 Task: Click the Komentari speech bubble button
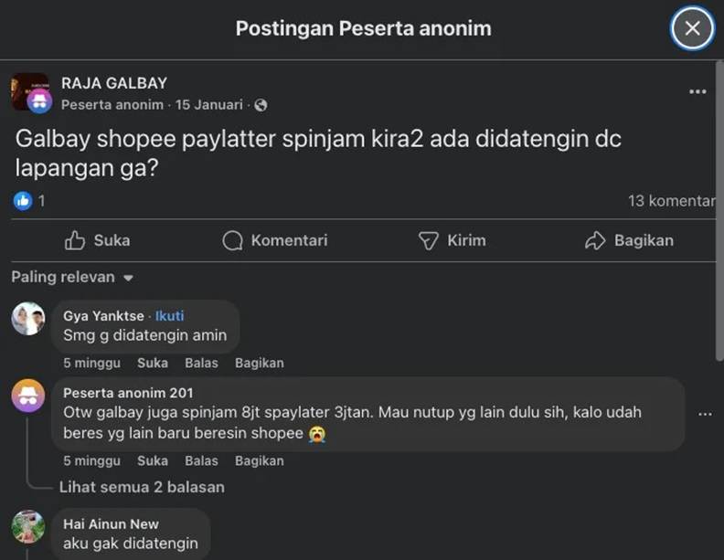point(275,240)
